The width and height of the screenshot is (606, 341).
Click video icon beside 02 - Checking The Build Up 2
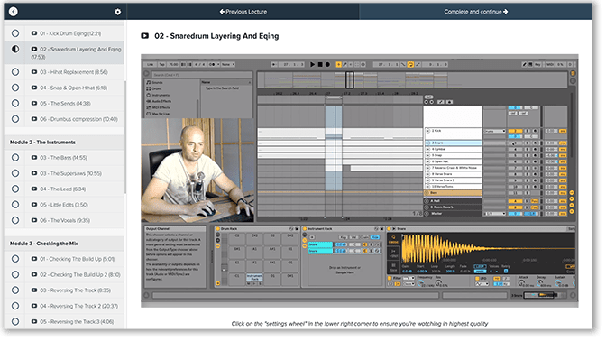(34, 274)
